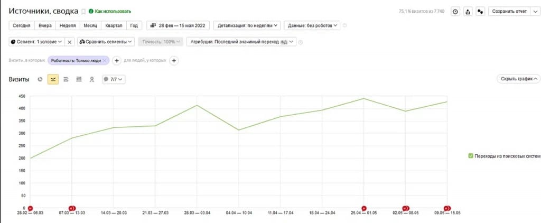
Task: Click the Сохранить отчет button
Action: (510, 12)
